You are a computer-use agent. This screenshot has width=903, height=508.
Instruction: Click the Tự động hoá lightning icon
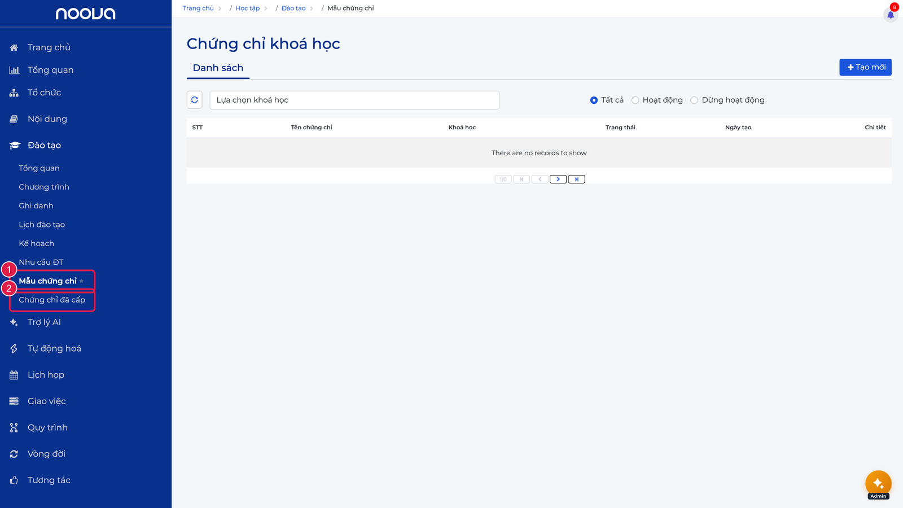click(14, 349)
